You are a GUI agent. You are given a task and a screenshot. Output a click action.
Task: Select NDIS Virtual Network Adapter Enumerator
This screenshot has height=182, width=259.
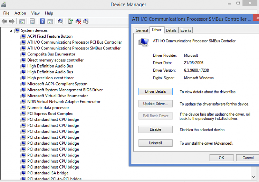(x=64, y=102)
